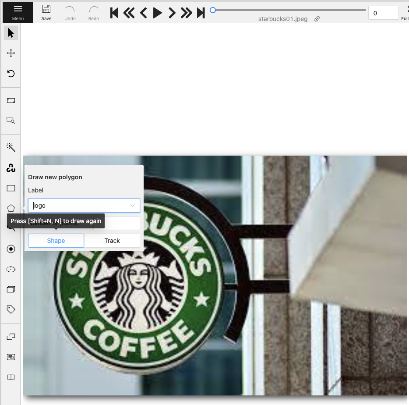The image size is (409, 405).
Task: Open the main Menu
Action: click(18, 13)
